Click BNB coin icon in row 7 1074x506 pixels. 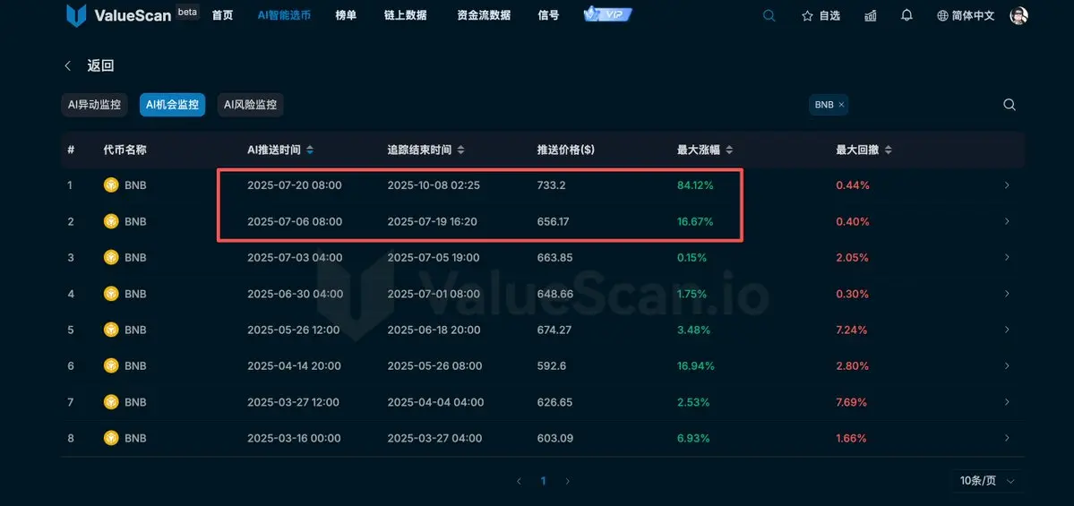coord(110,402)
